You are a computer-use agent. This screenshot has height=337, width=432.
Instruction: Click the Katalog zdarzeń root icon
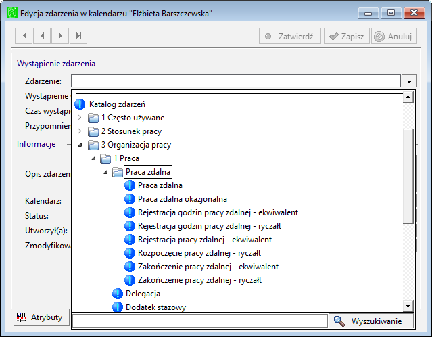click(80, 104)
